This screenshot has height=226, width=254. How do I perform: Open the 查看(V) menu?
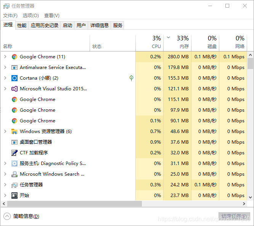51,16
